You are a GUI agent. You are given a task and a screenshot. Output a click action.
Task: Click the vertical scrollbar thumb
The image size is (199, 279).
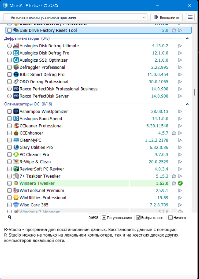click(195, 92)
